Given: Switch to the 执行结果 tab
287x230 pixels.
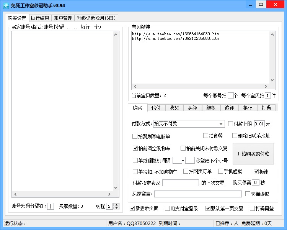Looking at the screenshot, I should [x=40, y=18].
